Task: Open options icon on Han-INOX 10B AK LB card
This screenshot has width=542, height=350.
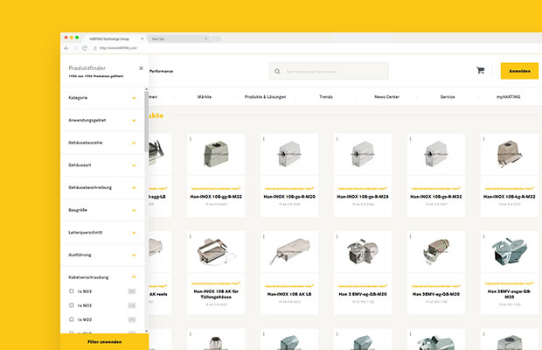Action: (264, 236)
